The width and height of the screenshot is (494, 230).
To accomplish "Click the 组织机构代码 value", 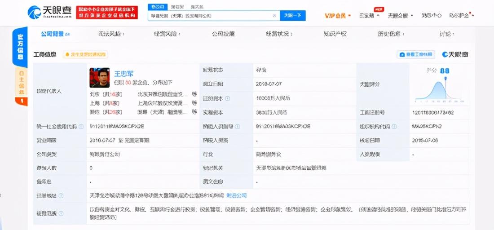I will point(427,126).
